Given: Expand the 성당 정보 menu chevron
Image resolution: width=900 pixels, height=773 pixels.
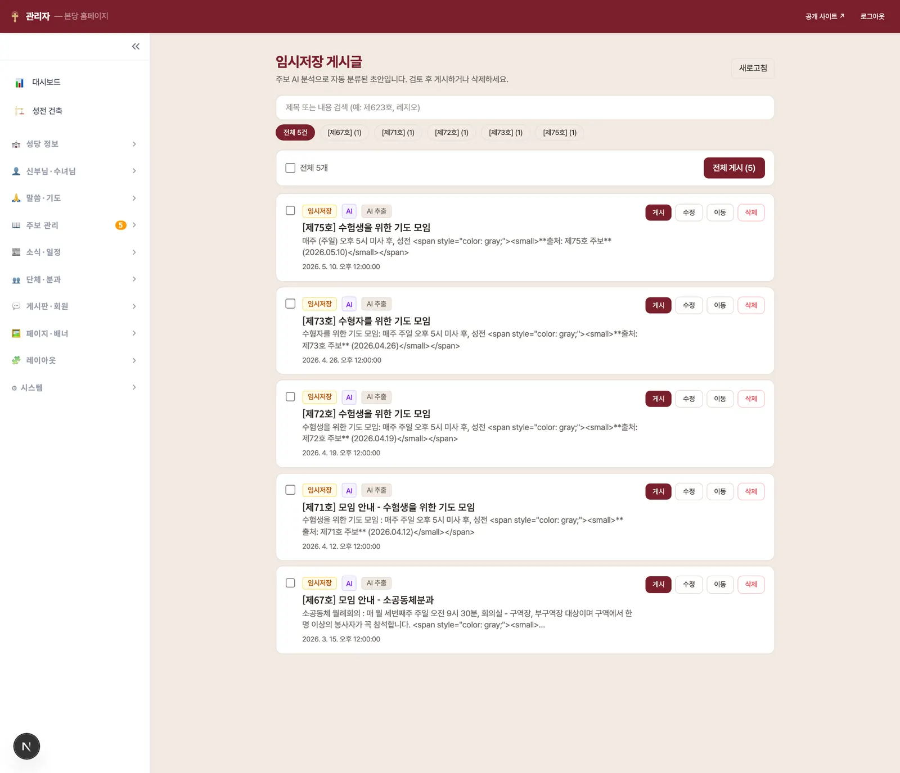Looking at the screenshot, I should 134,144.
